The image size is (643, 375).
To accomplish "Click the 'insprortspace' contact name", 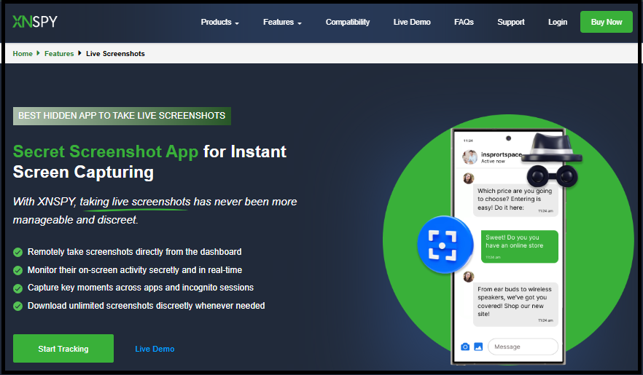I will tap(502, 154).
